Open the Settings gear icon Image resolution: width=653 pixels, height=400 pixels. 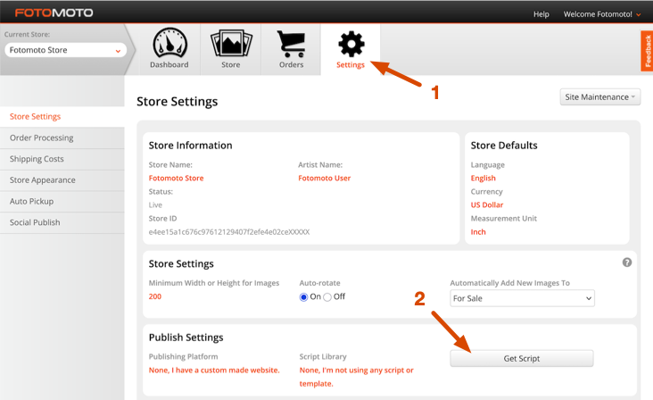pyautogui.click(x=351, y=44)
